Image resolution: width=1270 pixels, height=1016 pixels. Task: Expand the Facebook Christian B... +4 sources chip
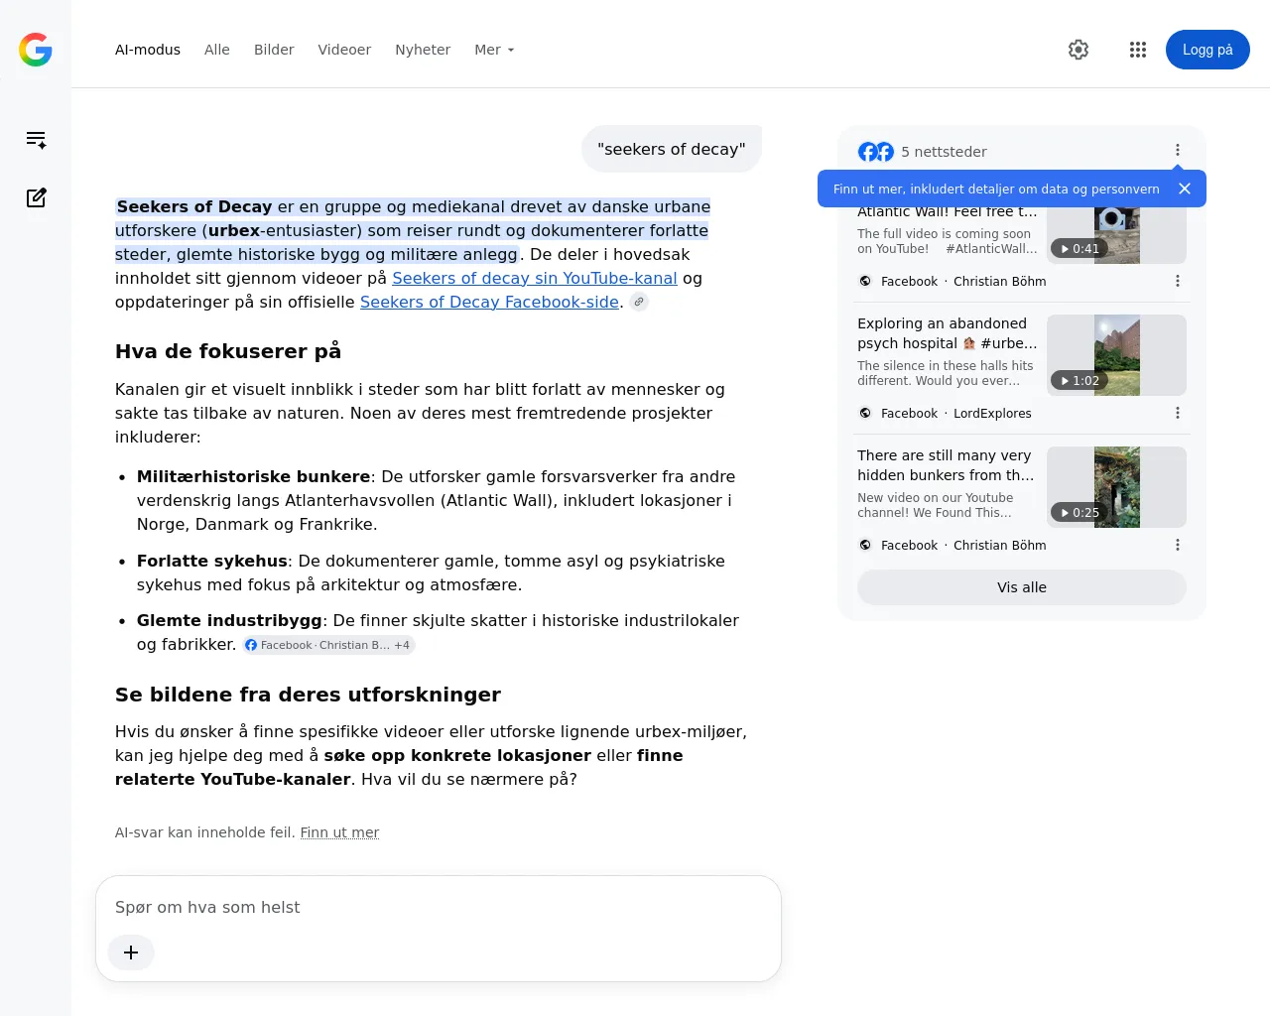pyautogui.click(x=328, y=645)
